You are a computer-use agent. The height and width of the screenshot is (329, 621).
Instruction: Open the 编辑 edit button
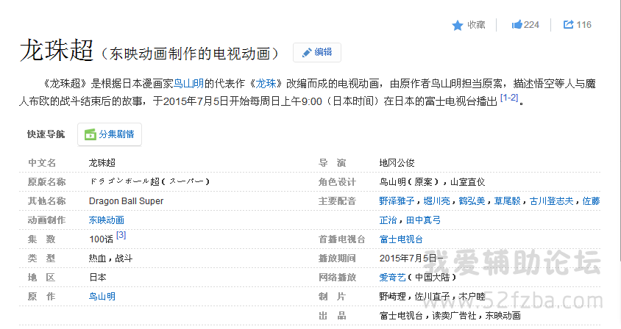(317, 52)
